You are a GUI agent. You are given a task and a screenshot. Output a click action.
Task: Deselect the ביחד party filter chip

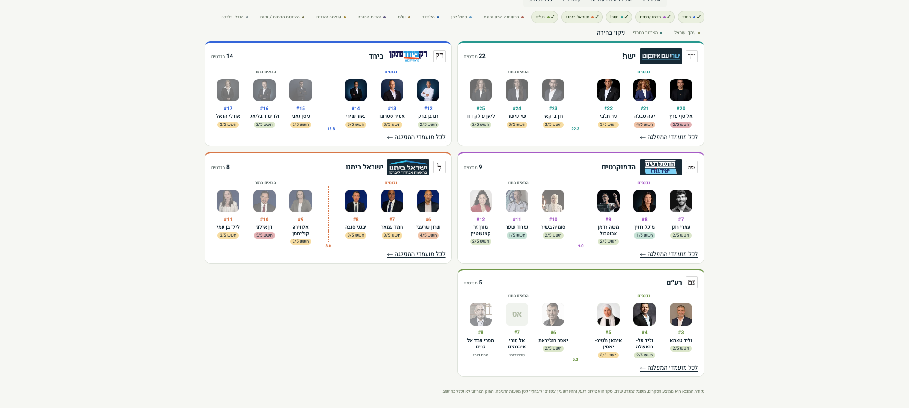pyautogui.click(x=691, y=17)
